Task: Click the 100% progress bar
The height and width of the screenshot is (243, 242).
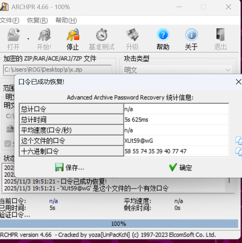Action: click(119, 224)
